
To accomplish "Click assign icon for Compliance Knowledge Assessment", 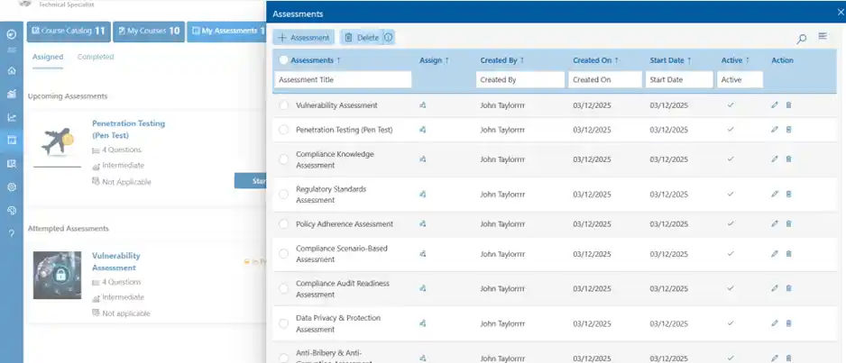I will [x=423, y=159].
